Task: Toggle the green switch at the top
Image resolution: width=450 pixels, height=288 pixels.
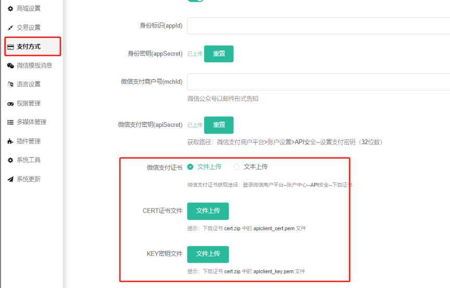Action: pos(196,1)
